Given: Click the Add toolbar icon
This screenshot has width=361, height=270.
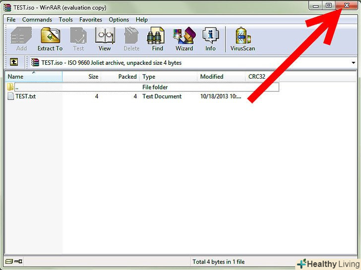Looking at the screenshot, I should coord(21,39).
